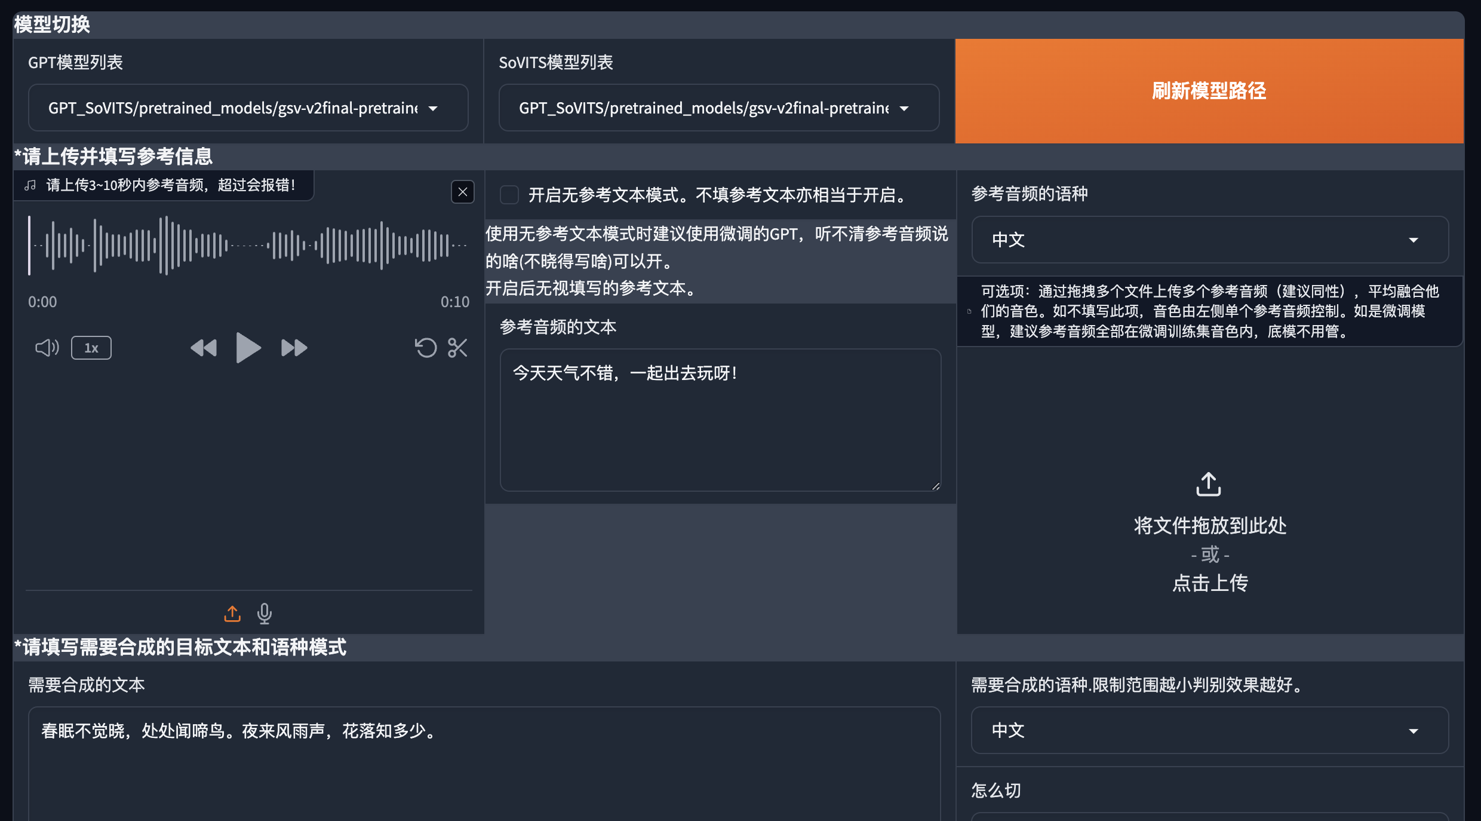This screenshot has height=821, width=1481.
Task: Play the reference audio
Action: pyautogui.click(x=248, y=348)
